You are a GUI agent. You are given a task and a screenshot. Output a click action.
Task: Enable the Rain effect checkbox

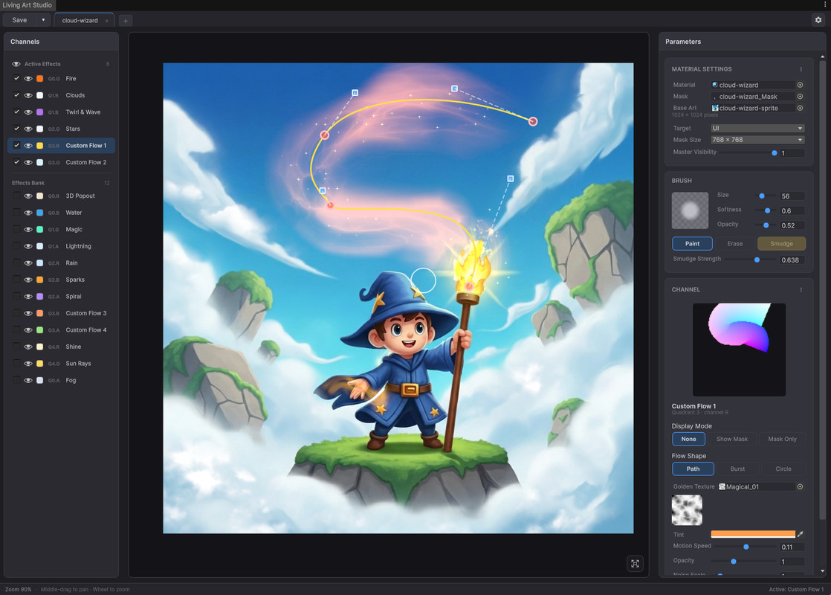[16, 263]
